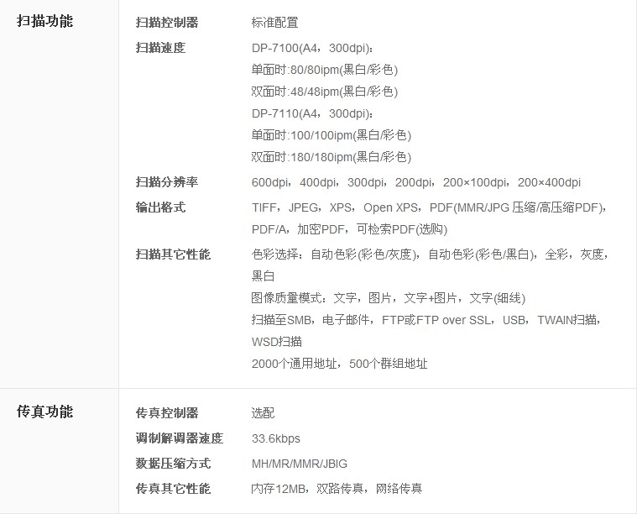Select the 内存12MB fax feature text

coord(337,489)
